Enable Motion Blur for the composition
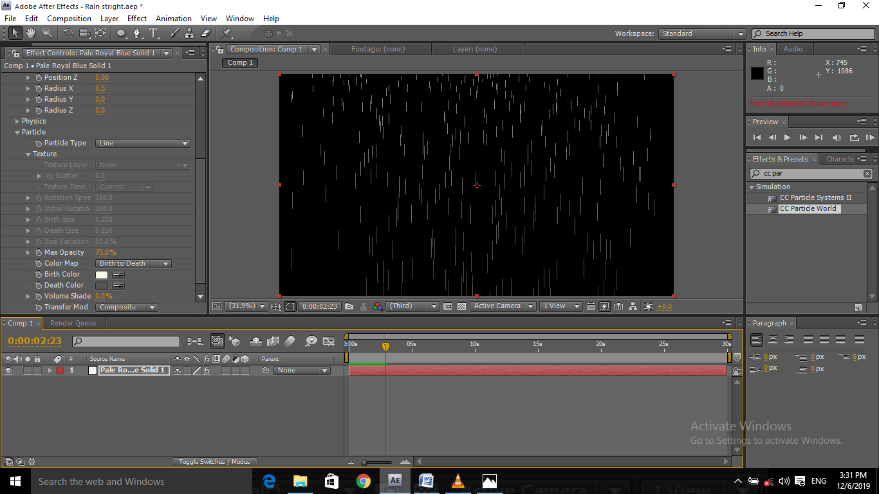Screen dimensions: 879x494 [290, 341]
